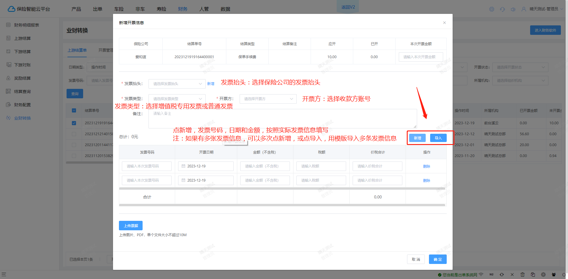Click the refresh icon in bottom status bar
568x279 pixels.
pos(502,275)
